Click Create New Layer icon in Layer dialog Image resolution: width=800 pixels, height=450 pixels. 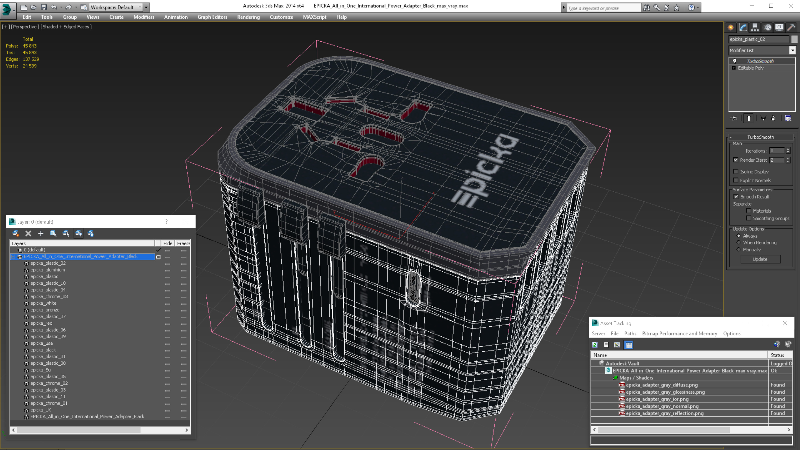tap(16, 234)
